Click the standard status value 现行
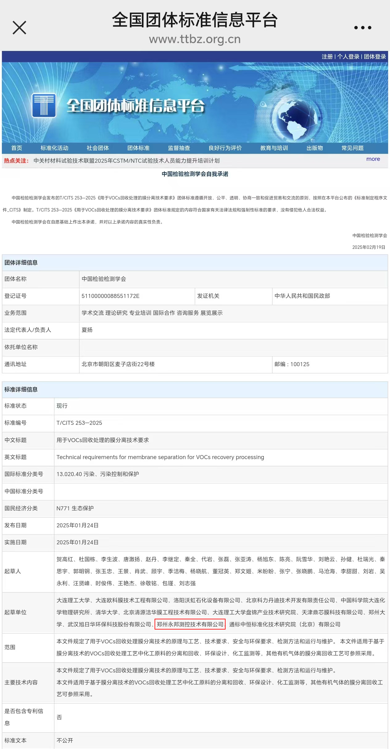The width and height of the screenshot is (390, 749). click(x=62, y=406)
